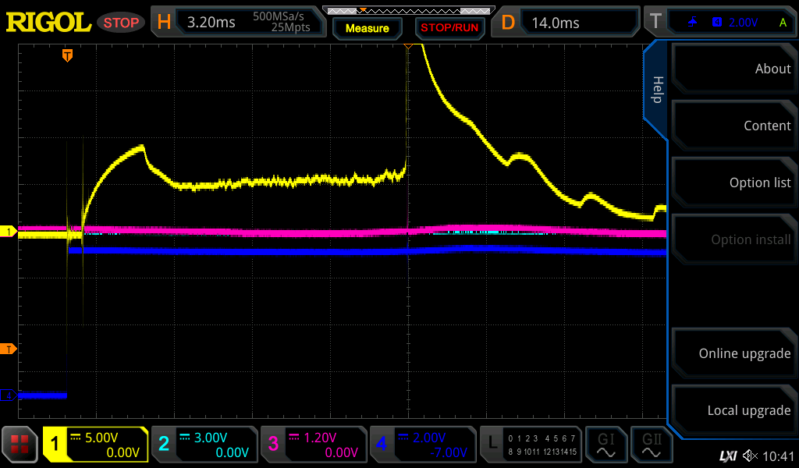Click the RIGOL logo

pyautogui.click(x=48, y=23)
